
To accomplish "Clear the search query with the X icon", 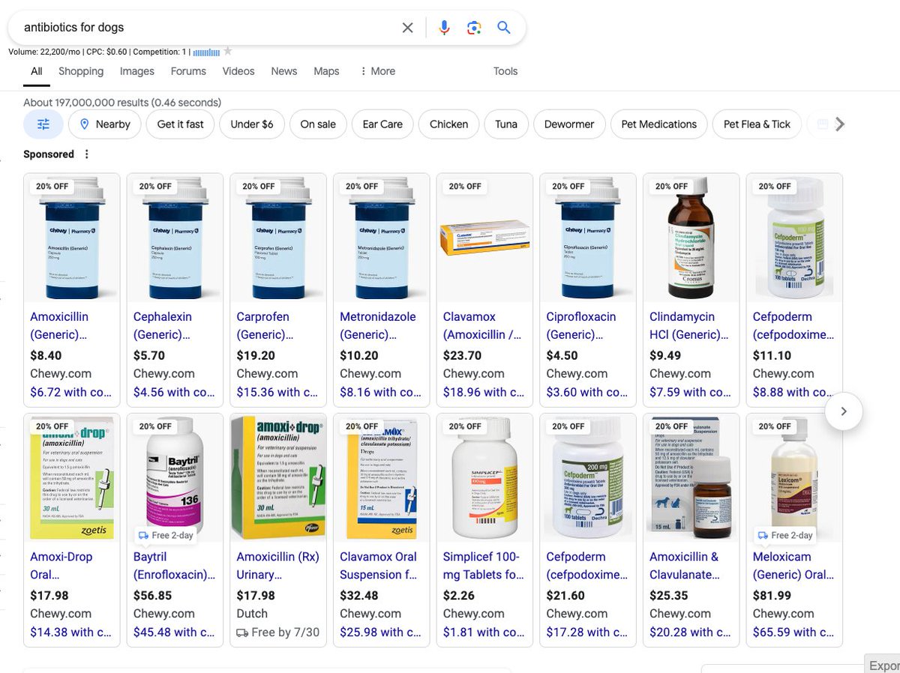I will click(407, 27).
